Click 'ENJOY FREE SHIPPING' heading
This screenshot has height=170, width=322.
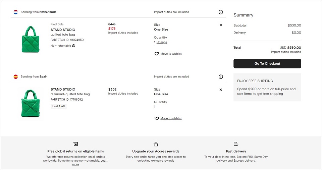pos(255,81)
